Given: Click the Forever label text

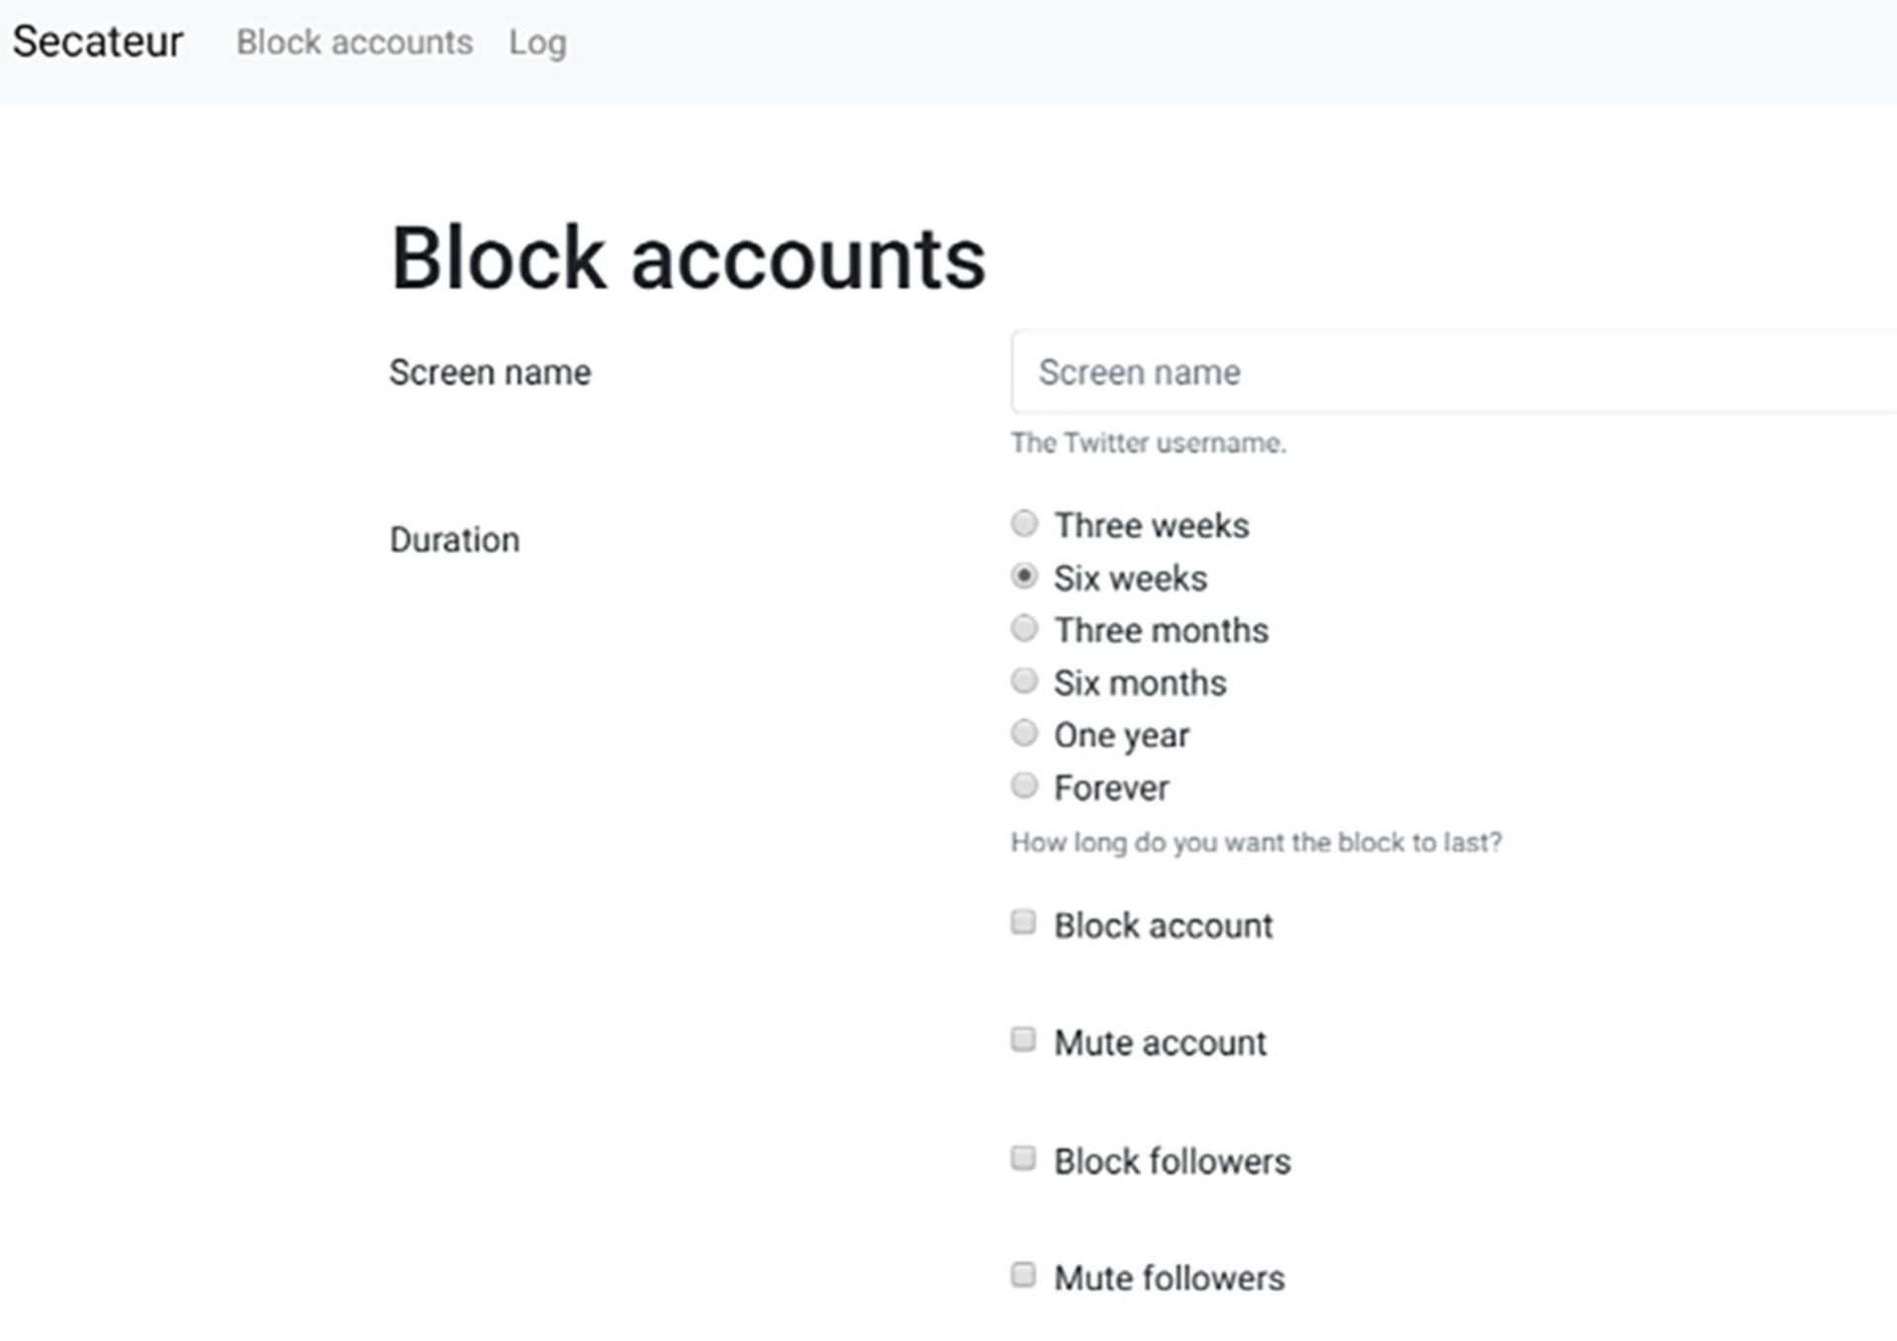Looking at the screenshot, I should coord(1111,788).
